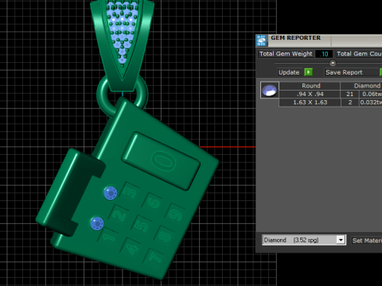Open the Diamond (3.52 spg) dropdown
The width and height of the screenshot is (382, 286).
(x=341, y=240)
